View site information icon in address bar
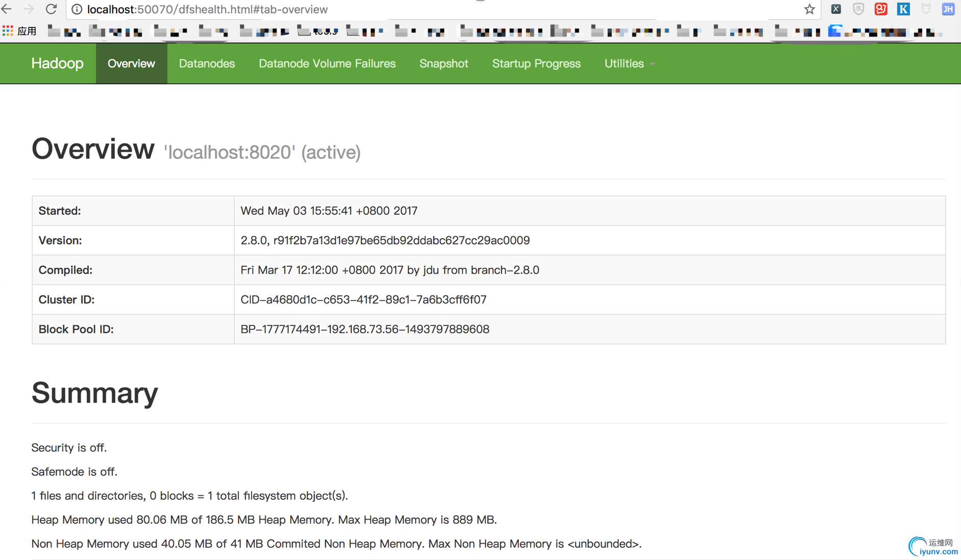Image resolution: width=961 pixels, height=560 pixels. click(77, 9)
